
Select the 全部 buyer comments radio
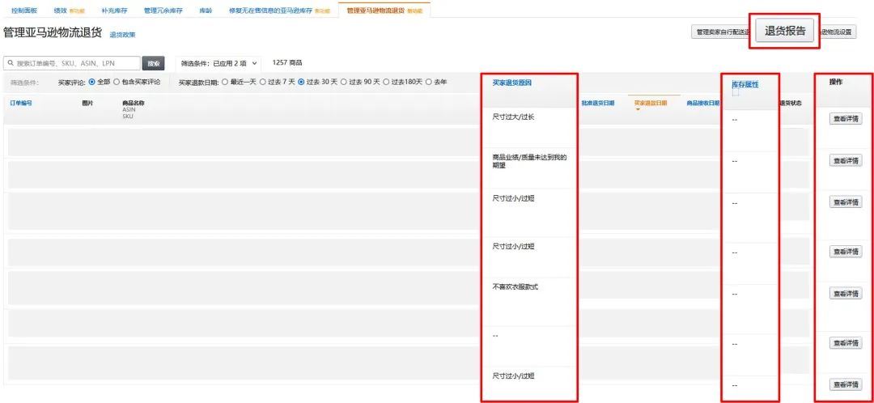pos(92,82)
